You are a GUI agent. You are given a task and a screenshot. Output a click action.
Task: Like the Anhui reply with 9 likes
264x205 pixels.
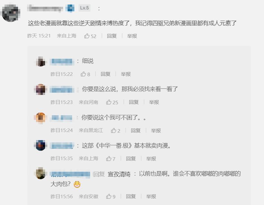(x=111, y=196)
